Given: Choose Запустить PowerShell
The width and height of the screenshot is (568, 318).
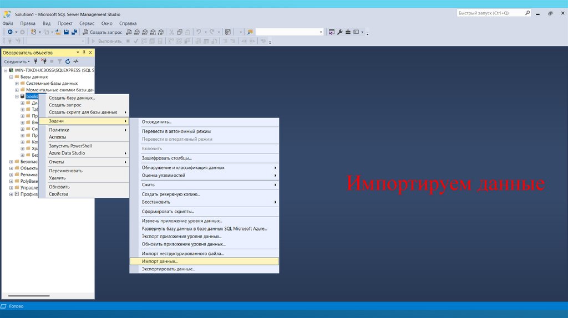Looking at the screenshot, I should [x=84, y=146].
